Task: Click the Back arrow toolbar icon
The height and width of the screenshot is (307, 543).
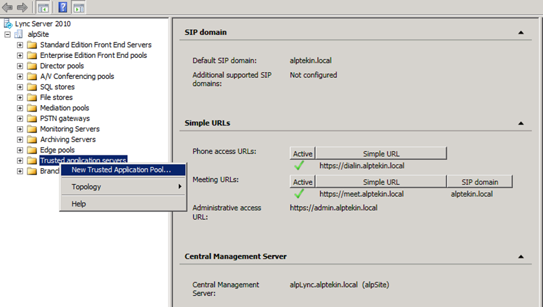Action: [x=7, y=7]
